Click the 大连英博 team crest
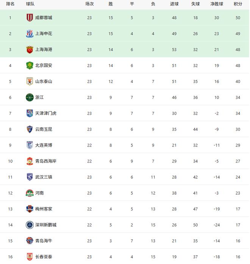This screenshot has height=264, width=250. pyautogui.click(x=30, y=145)
